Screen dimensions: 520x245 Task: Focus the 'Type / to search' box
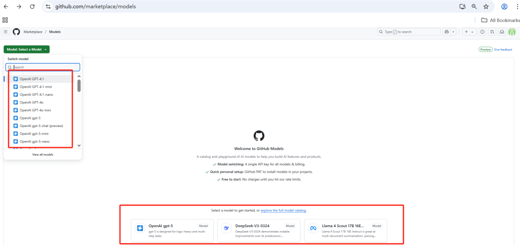pyautogui.click(x=409, y=32)
